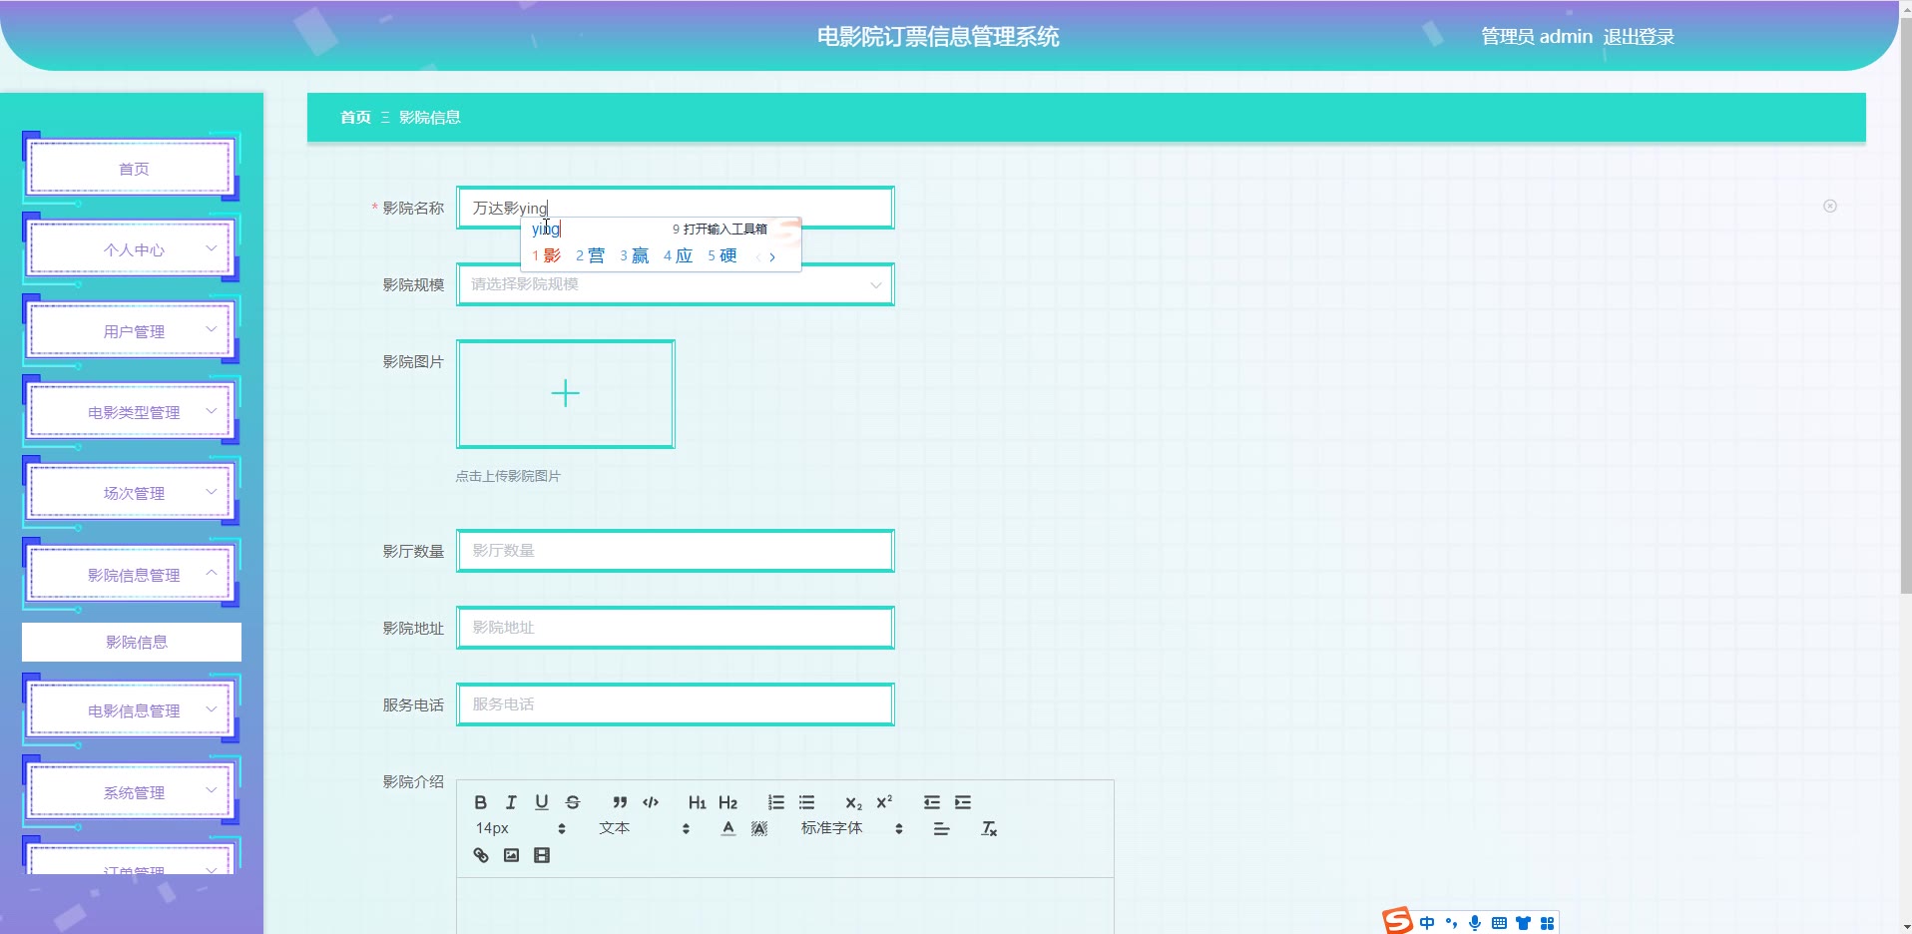
Task: Open the text color picker
Action: click(x=728, y=828)
